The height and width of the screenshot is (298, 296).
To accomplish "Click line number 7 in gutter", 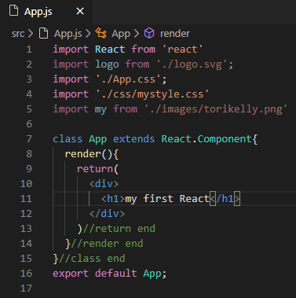I will (29, 139).
